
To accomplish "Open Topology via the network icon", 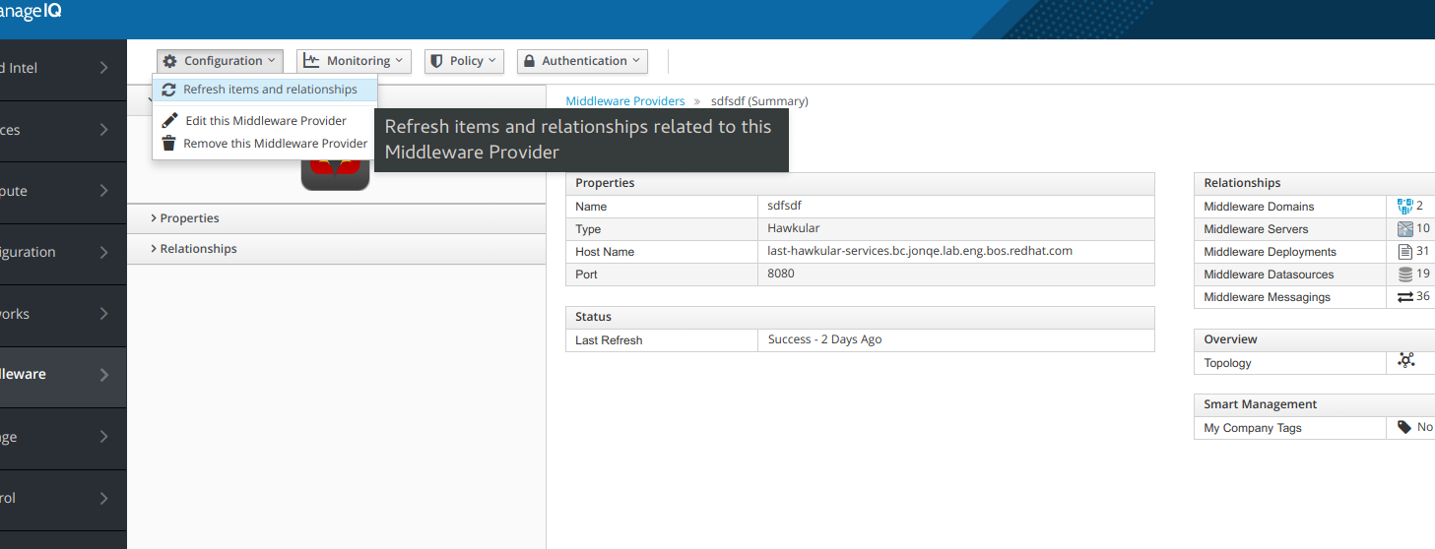I will [1406, 361].
